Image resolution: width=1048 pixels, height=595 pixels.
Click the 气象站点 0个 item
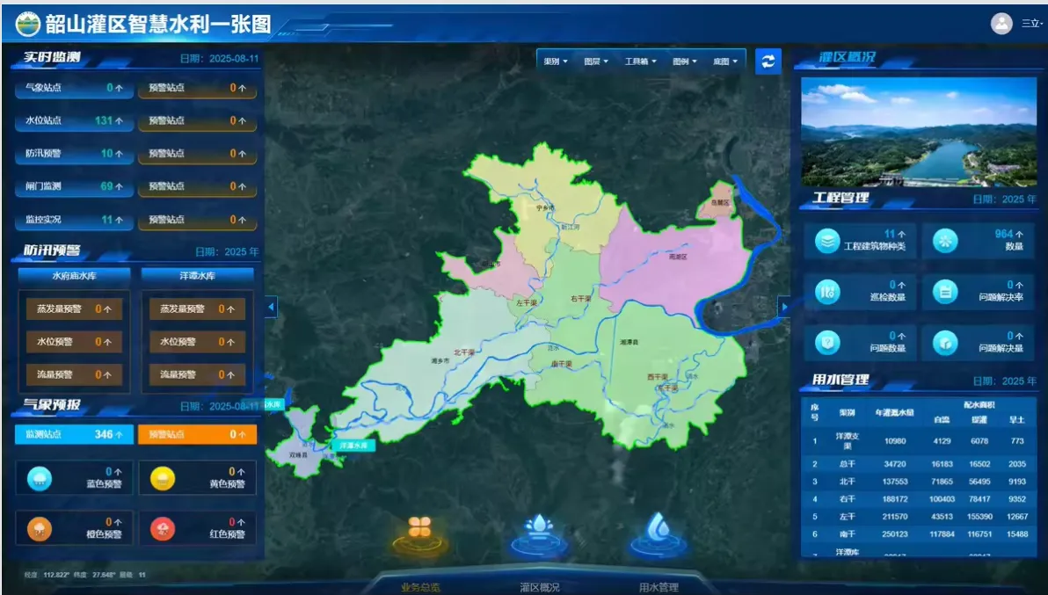click(74, 88)
